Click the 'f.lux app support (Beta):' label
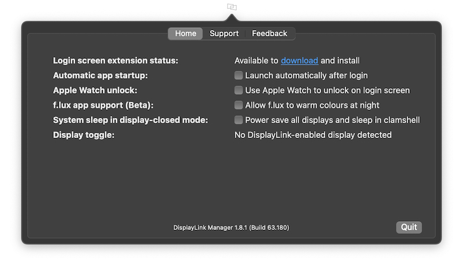The width and height of the screenshot is (463, 268). point(103,105)
